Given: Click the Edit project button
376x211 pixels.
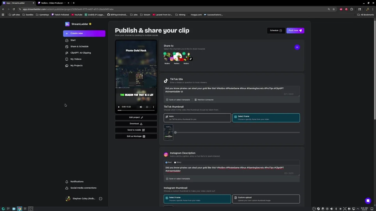Looking at the screenshot, I should point(136,117).
